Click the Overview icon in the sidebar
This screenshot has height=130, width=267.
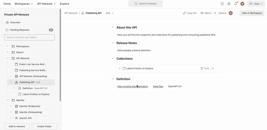click(7, 22)
